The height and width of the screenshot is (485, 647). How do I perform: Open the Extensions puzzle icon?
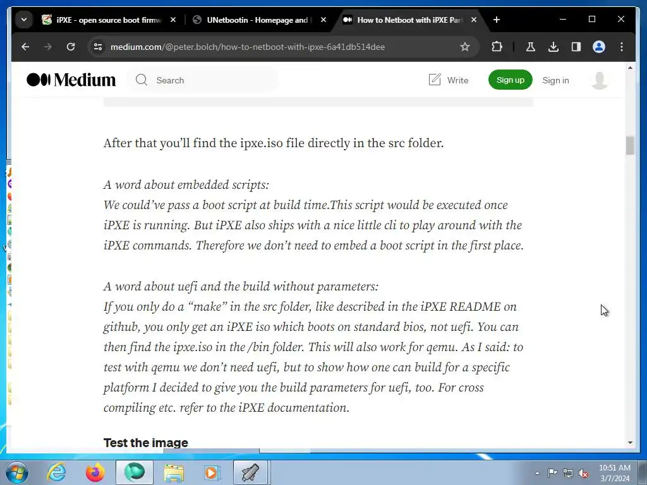[x=497, y=47]
